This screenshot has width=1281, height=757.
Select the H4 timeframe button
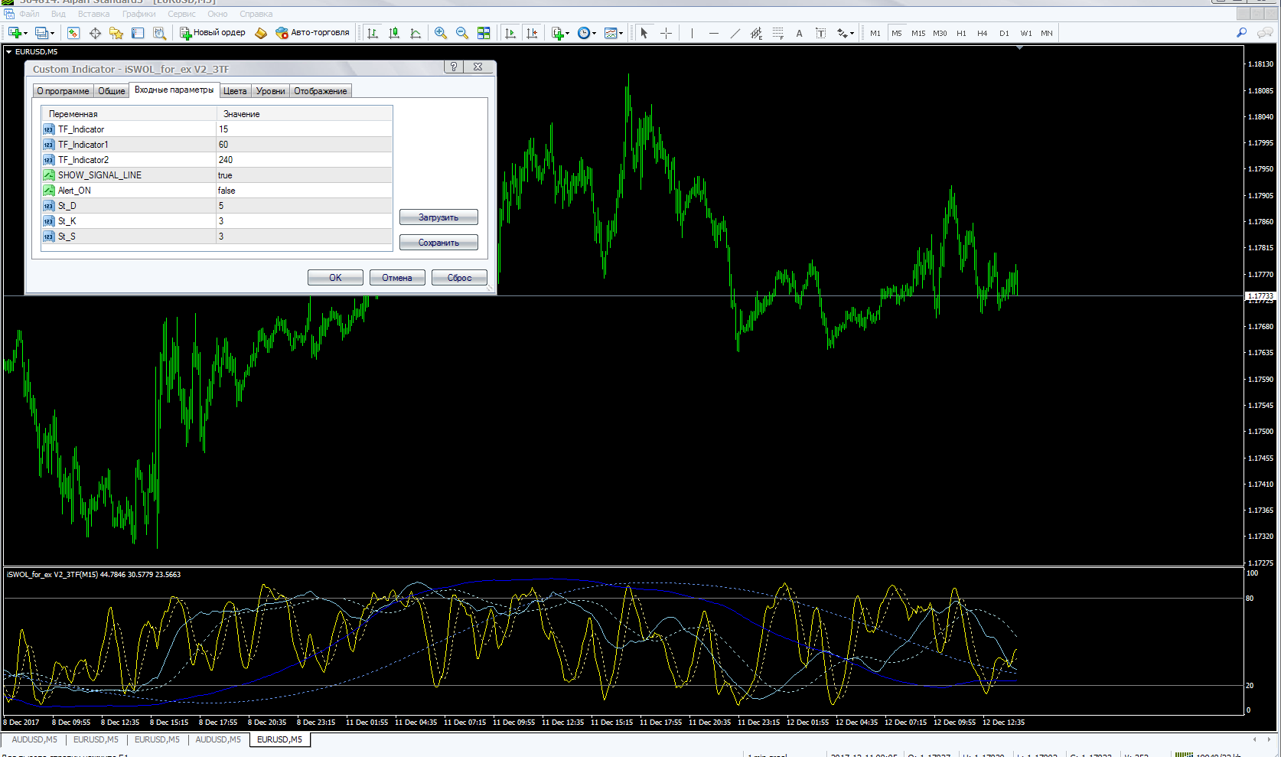tap(983, 33)
